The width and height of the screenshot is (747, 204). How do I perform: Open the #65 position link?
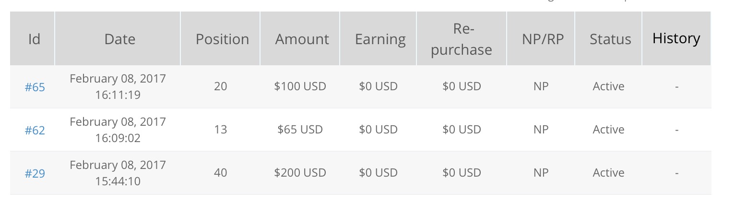click(35, 87)
